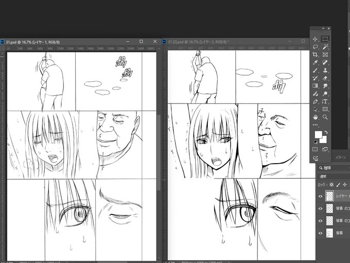The height and width of the screenshot is (263, 350).
Task: Select the Gradient tool
Action: click(315, 86)
